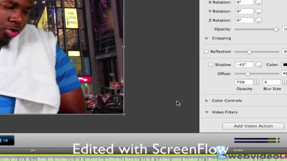Click the Add Video Action button
Viewport: 287px width, 161px height.
pos(253,126)
